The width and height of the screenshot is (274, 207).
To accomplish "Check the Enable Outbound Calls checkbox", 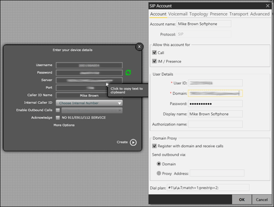I will click(58, 110).
